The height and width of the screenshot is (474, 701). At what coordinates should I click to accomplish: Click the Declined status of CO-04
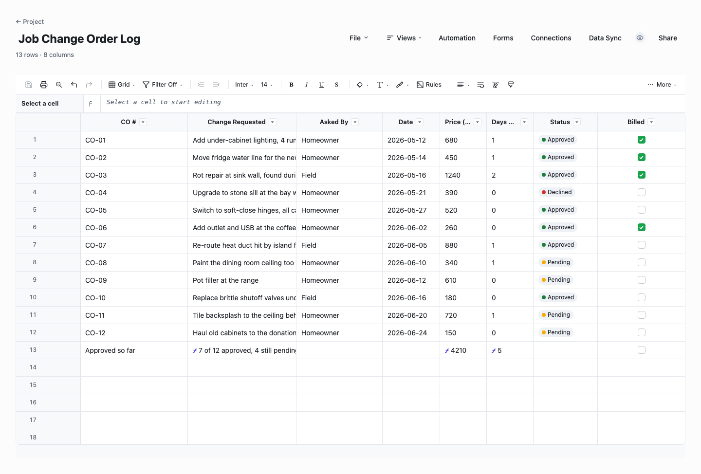click(557, 192)
